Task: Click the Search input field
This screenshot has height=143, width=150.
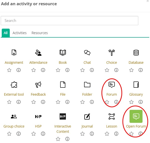Action: click(69, 21)
